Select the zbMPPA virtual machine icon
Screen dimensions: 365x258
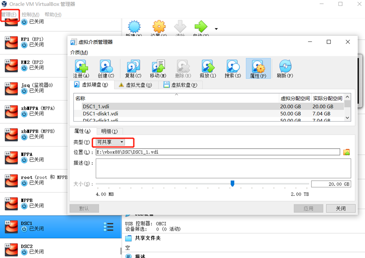pos(11,112)
